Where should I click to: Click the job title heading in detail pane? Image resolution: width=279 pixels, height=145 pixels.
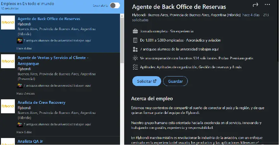pyautogui.click(x=179, y=7)
